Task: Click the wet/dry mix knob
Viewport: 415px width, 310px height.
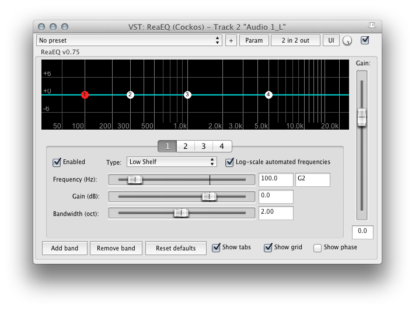Action: pos(347,40)
